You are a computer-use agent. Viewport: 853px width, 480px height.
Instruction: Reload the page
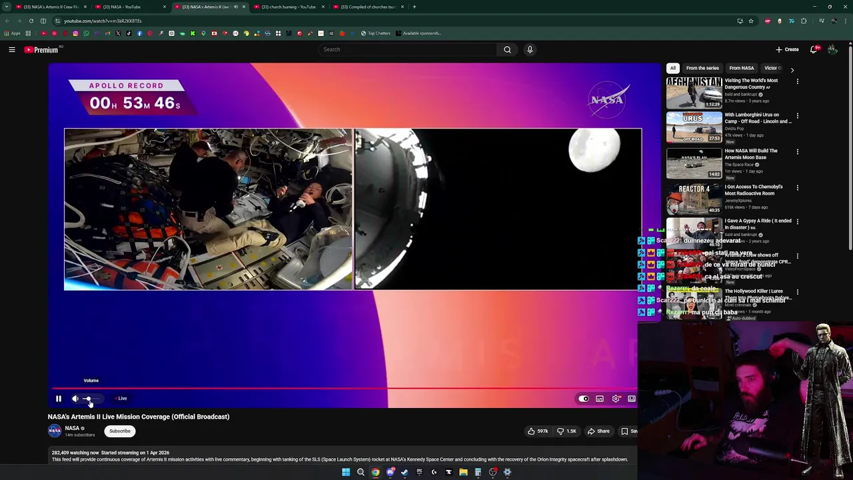click(x=31, y=21)
